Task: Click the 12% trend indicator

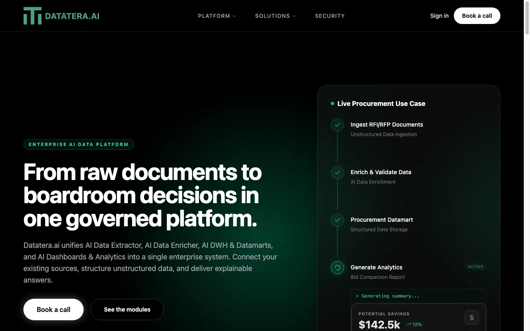Action: tap(414, 325)
